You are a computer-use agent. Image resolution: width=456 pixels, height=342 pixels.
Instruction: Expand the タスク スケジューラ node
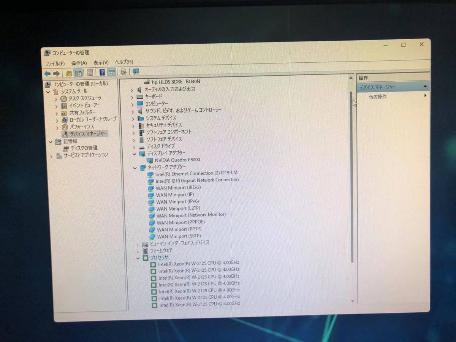coord(56,99)
